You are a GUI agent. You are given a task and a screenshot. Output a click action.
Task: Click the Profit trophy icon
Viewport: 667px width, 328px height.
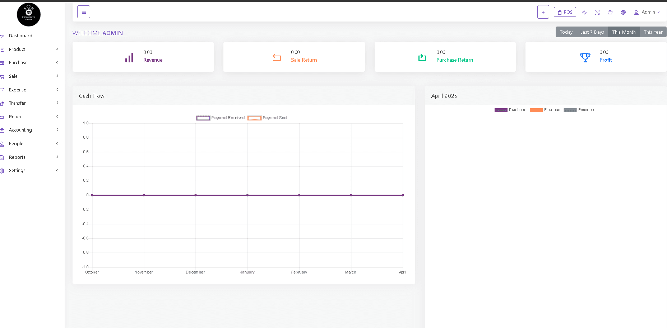tap(585, 57)
